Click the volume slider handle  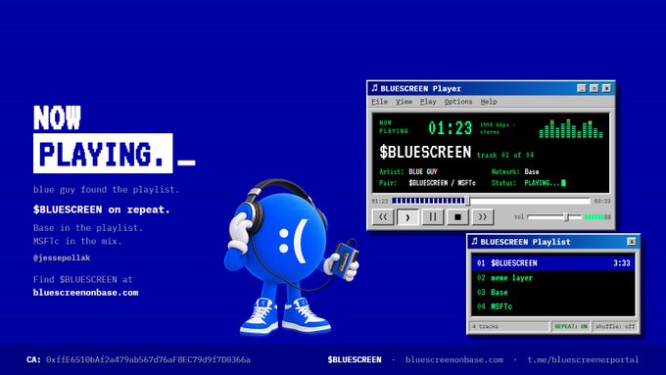566,217
